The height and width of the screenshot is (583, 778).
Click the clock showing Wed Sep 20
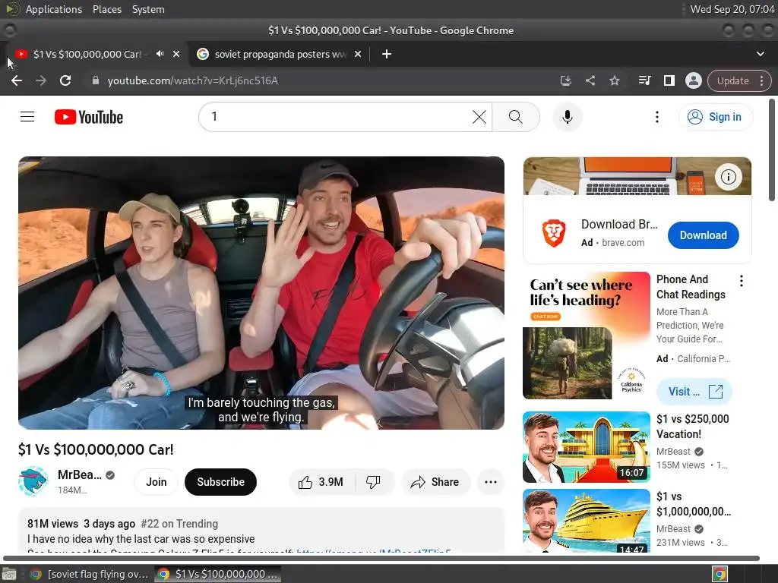coord(732,9)
